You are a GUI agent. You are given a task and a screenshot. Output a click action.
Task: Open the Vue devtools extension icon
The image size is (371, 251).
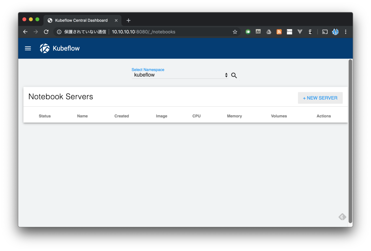pos(300,32)
